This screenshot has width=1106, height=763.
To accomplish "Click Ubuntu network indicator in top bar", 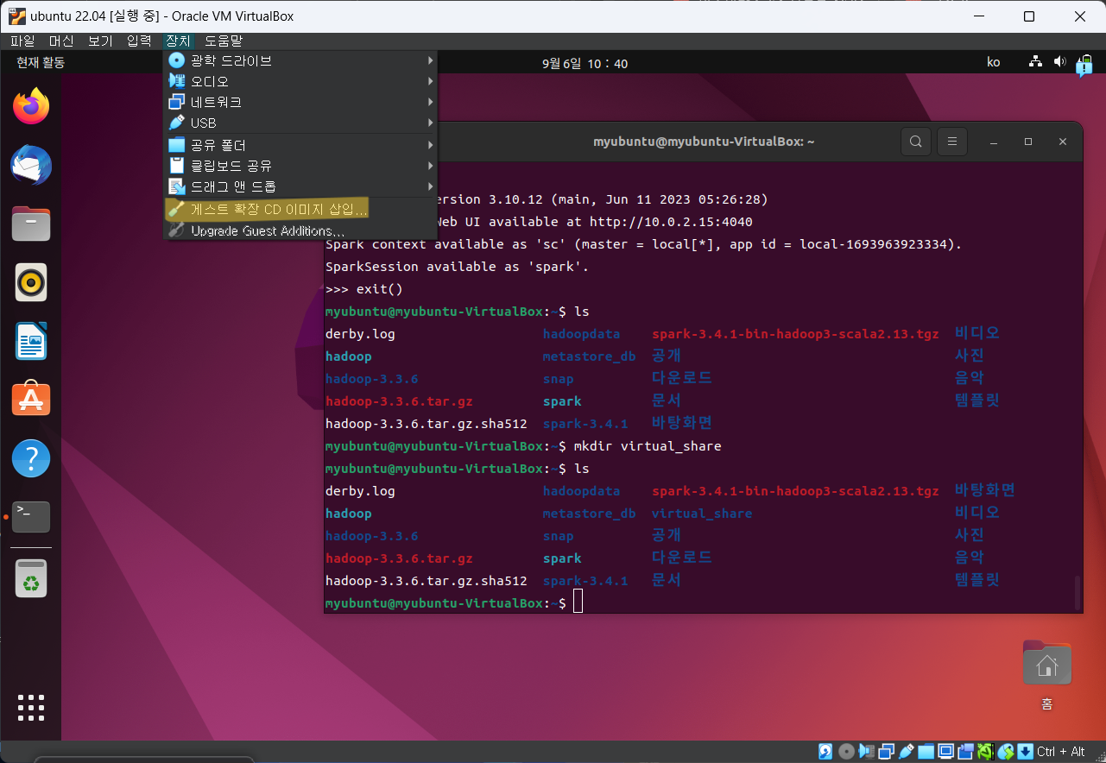I will click(x=1036, y=63).
